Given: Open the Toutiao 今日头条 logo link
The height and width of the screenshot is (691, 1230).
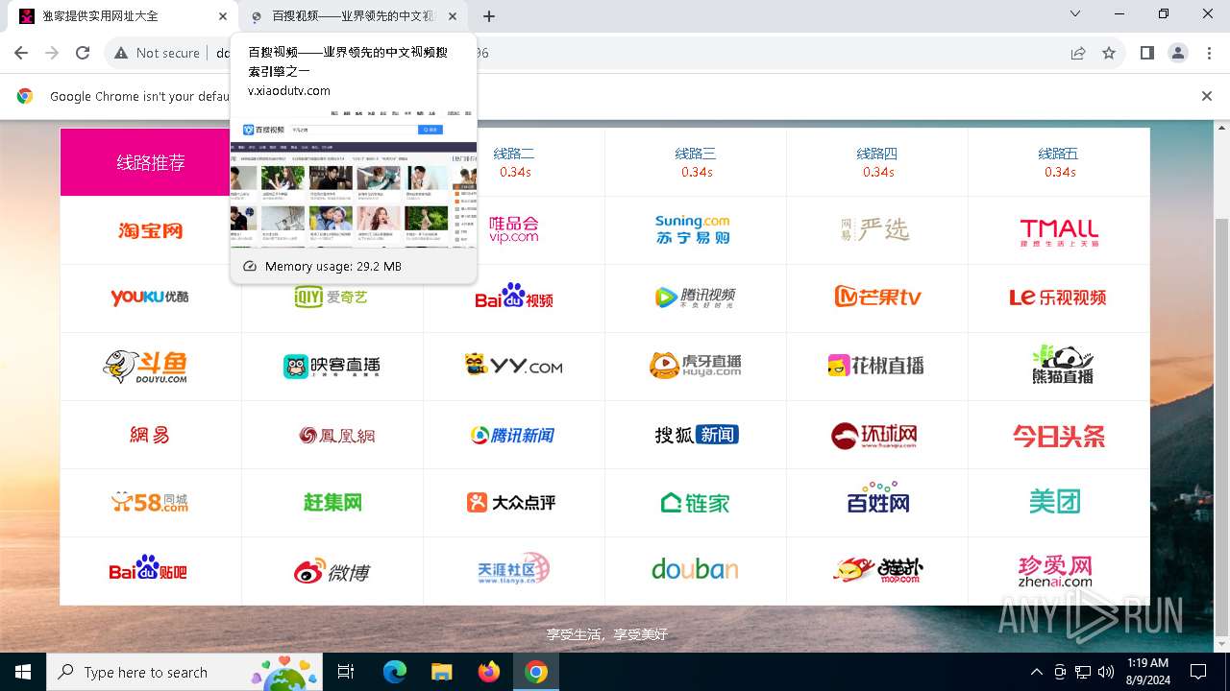Looking at the screenshot, I should pos(1058,437).
